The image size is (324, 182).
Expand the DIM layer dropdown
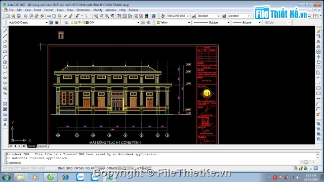point(138,22)
